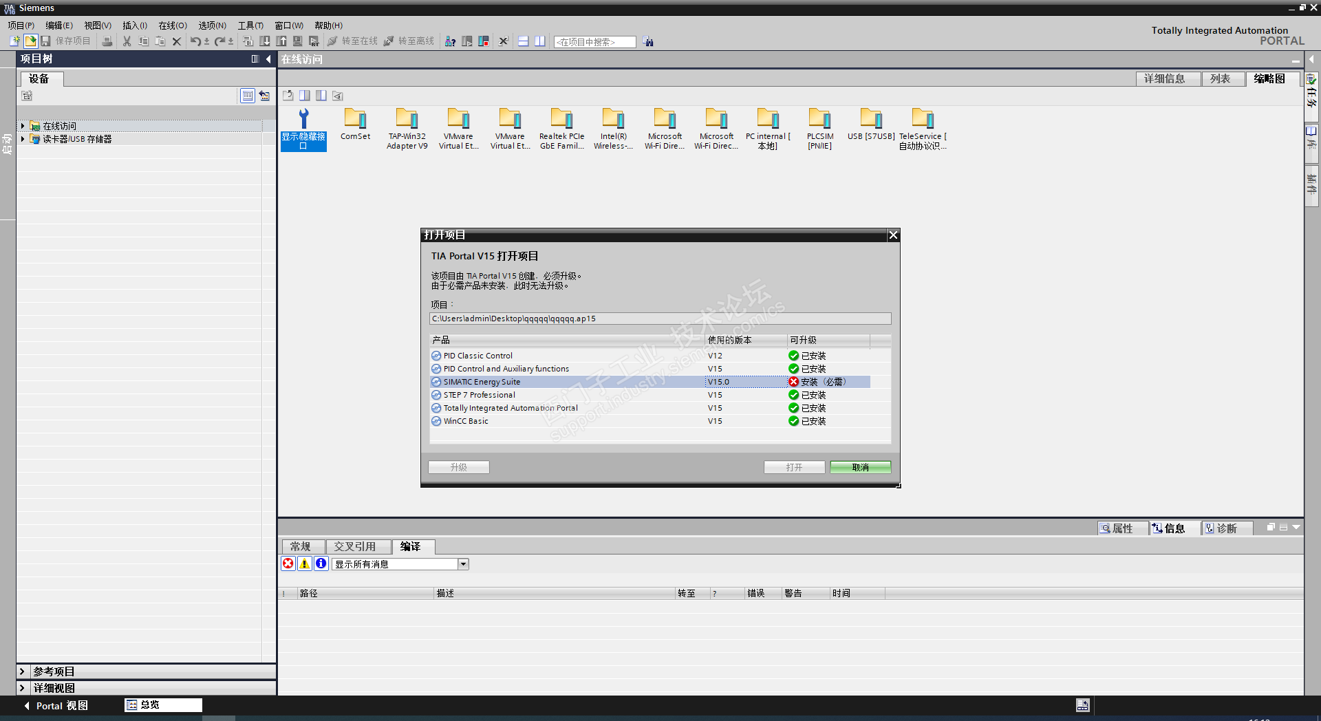Click 打开 button in dialog
Image resolution: width=1321 pixels, height=721 pixels.
tap(795, 467)
